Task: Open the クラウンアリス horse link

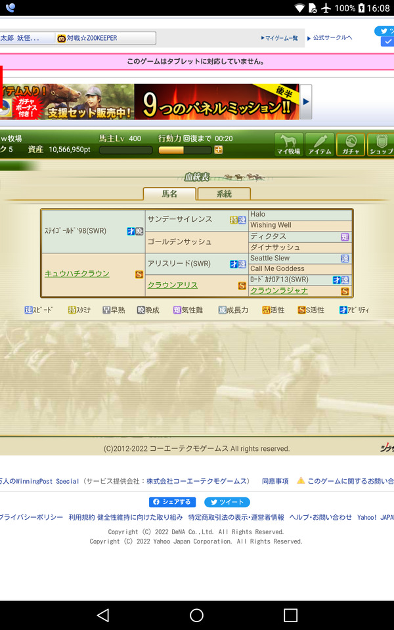Action: [173, 285]
